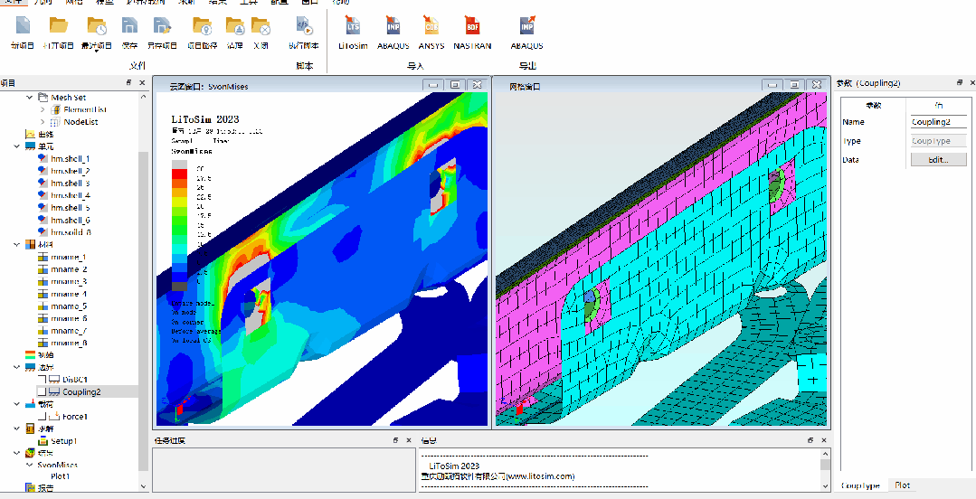Click the cyan swatch in SvonMises legend
This screenshot has height=499, width=976.
pos(179,249)
